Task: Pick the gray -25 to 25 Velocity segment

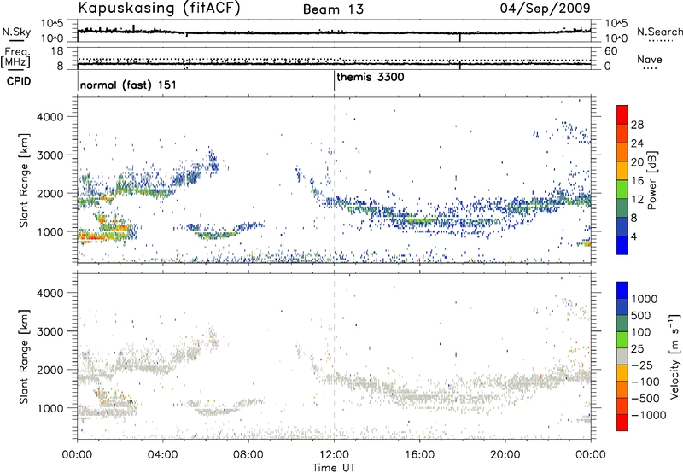Action: (x=622, y=356)
